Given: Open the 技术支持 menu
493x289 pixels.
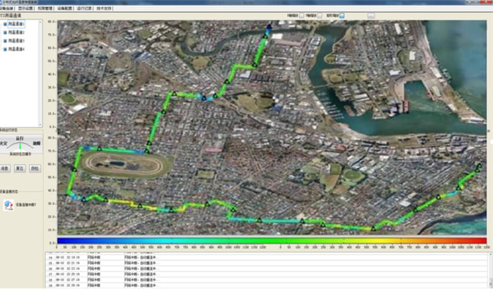Looking at the screenshot, I should point(104,9).
